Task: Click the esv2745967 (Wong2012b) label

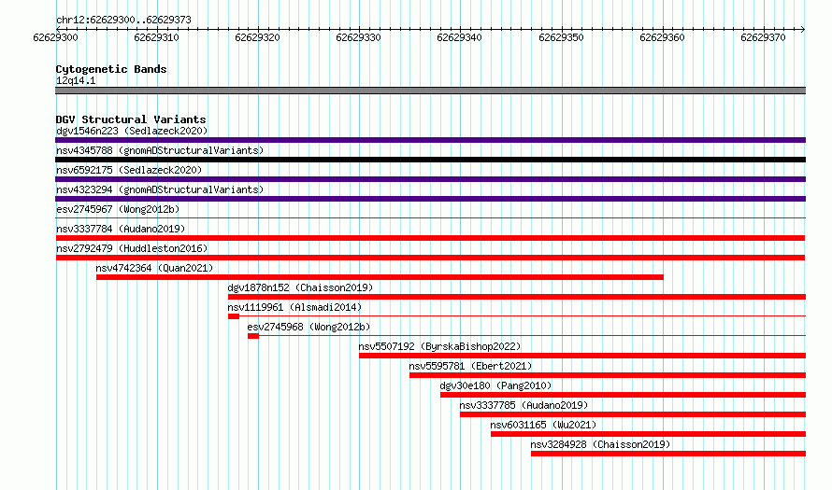Action: 118,209
